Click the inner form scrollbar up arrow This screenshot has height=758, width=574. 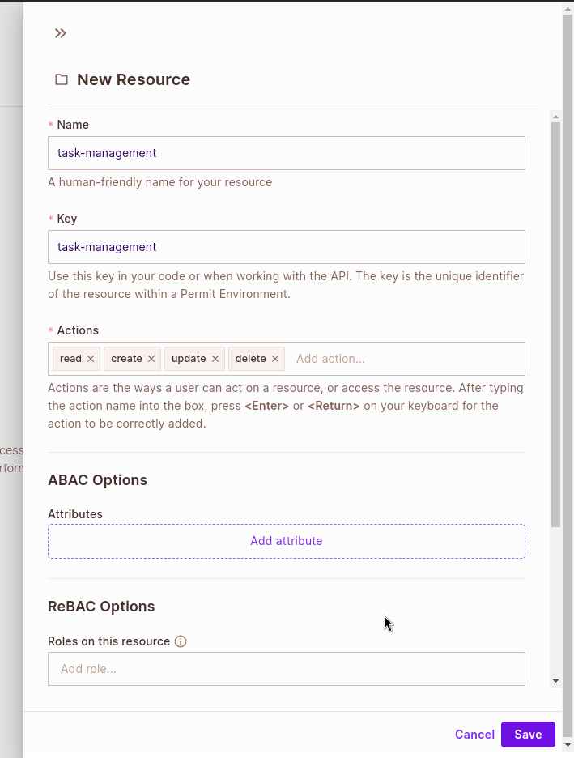pos(555,117)
